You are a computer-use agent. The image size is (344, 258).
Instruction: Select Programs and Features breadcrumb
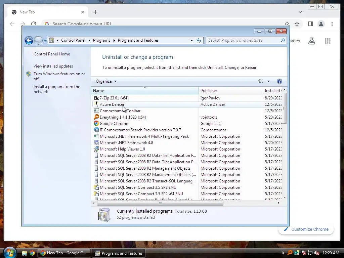pyautogui.click(x=138, y=40)
